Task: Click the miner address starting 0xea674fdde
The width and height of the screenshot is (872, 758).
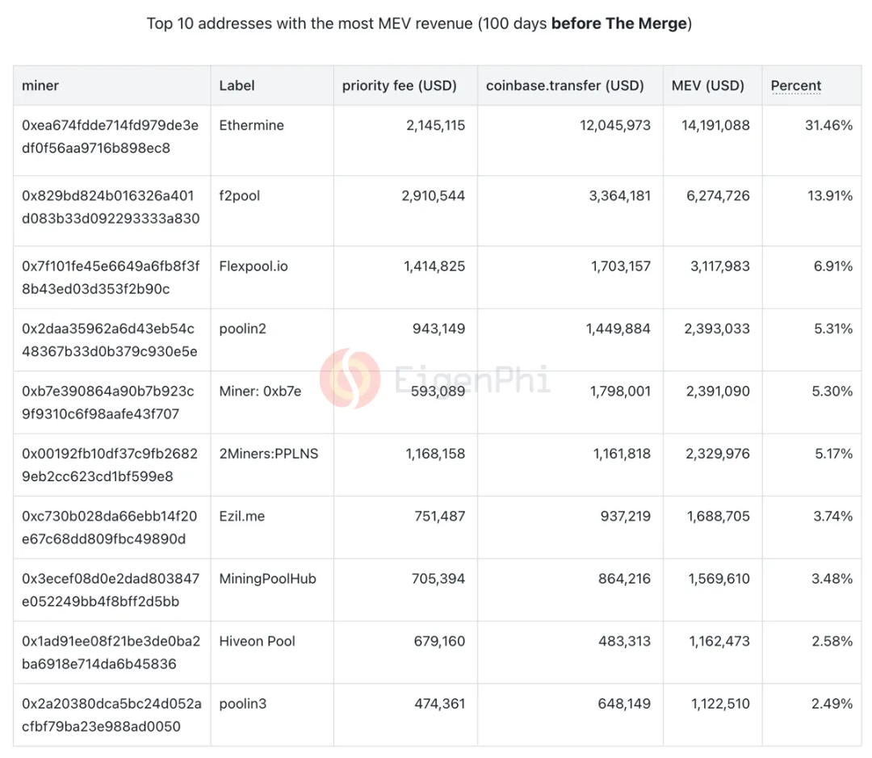Action: tap(111, 137)
